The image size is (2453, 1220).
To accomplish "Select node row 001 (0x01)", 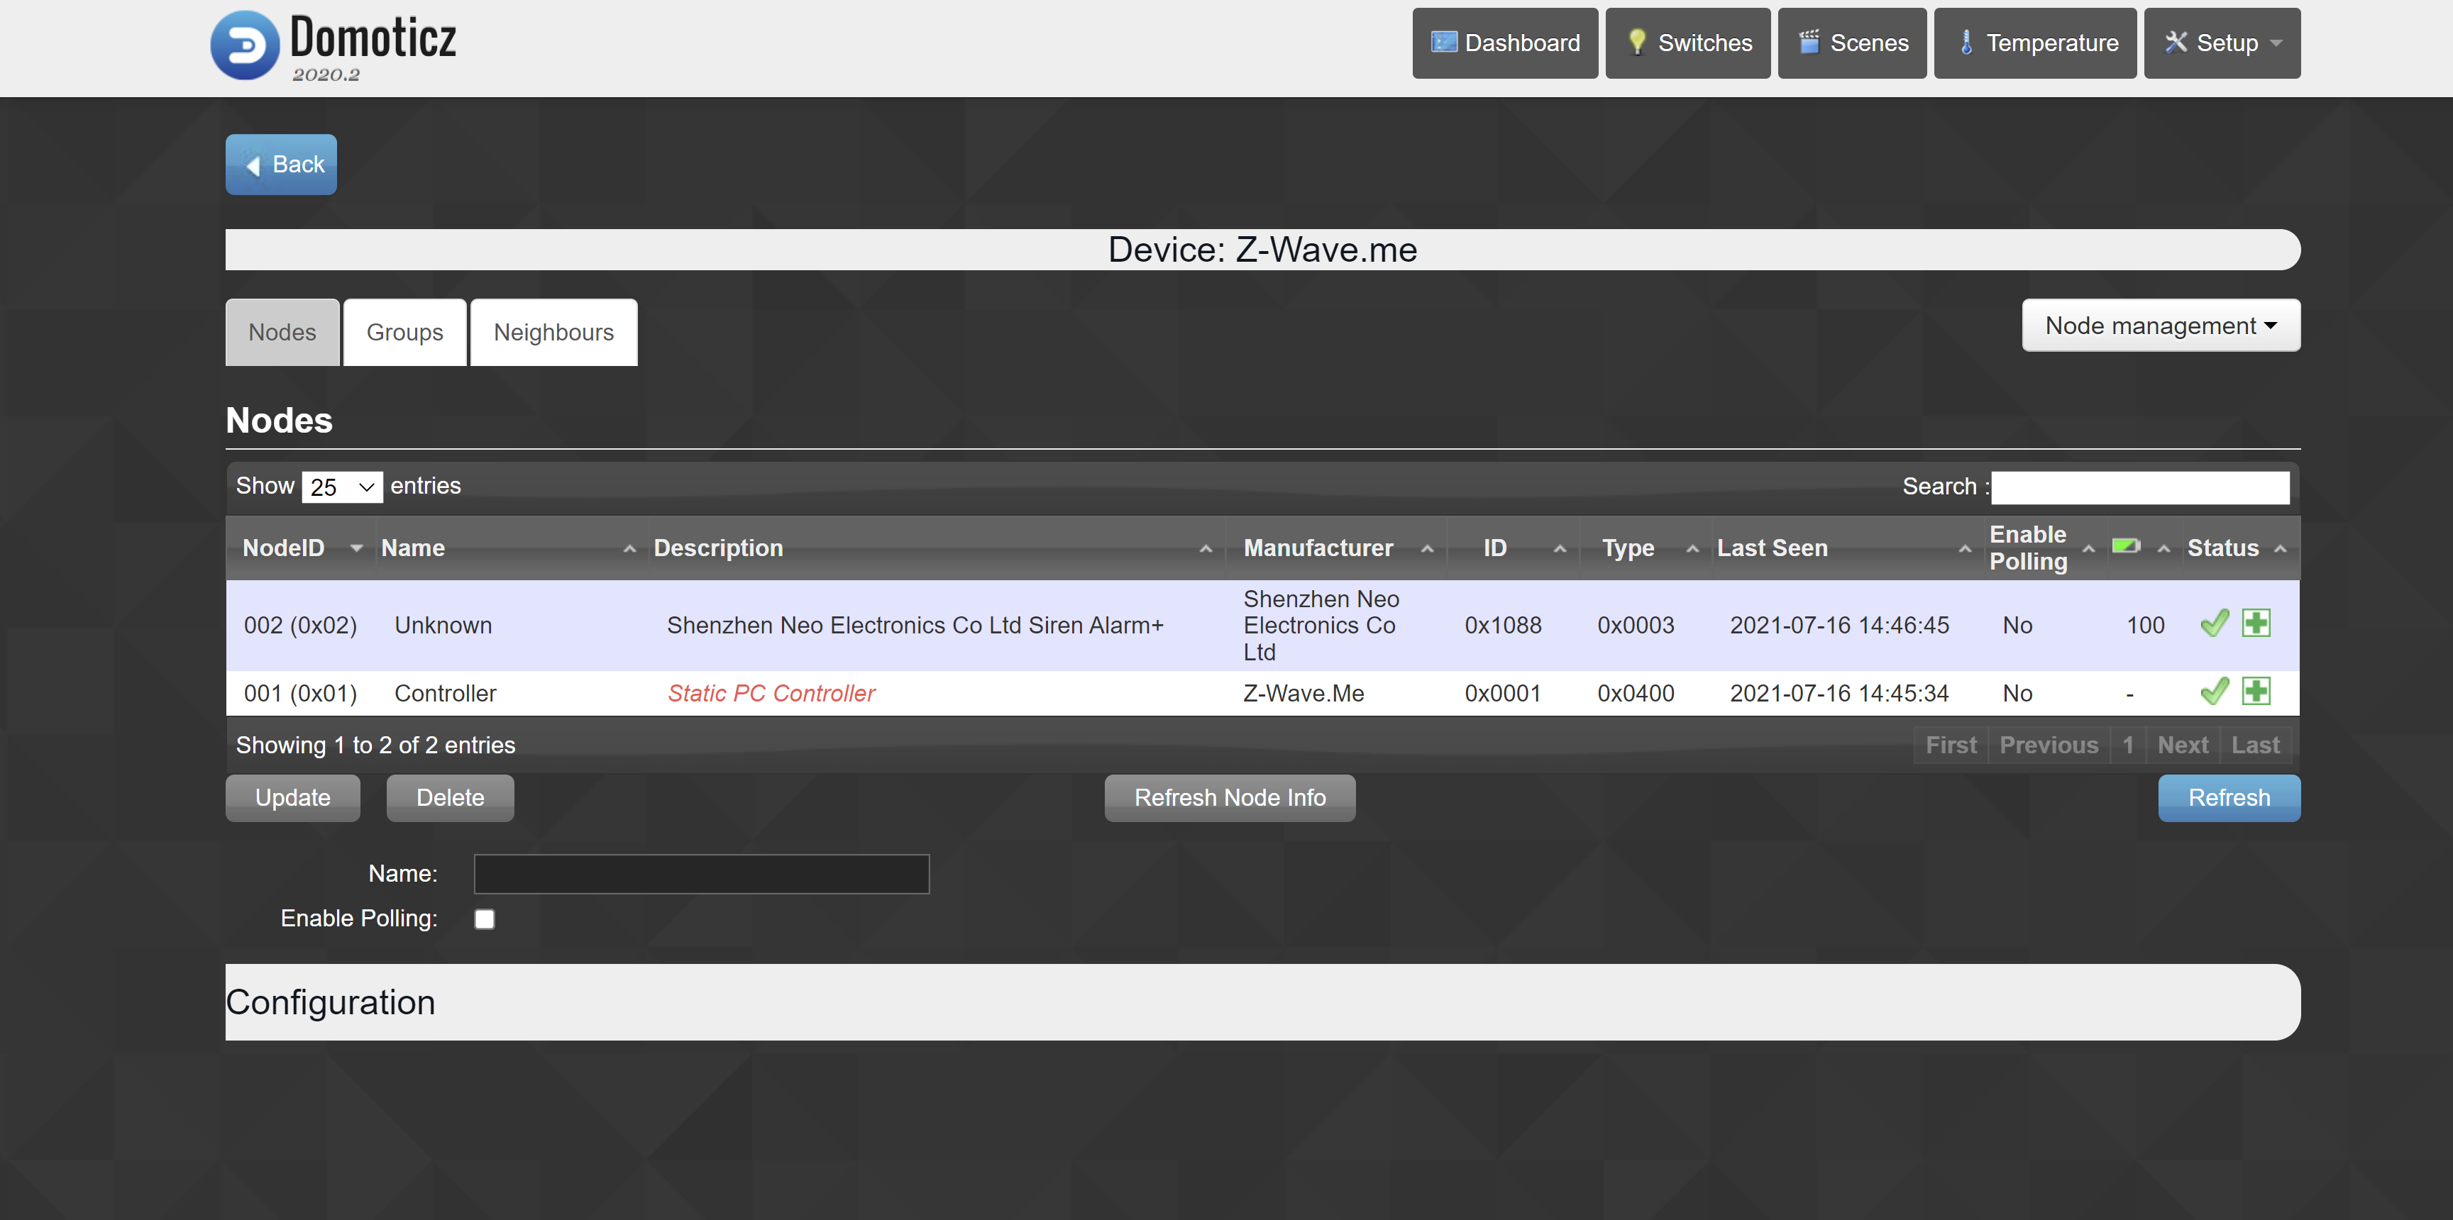I will (x=1262, y=693).
